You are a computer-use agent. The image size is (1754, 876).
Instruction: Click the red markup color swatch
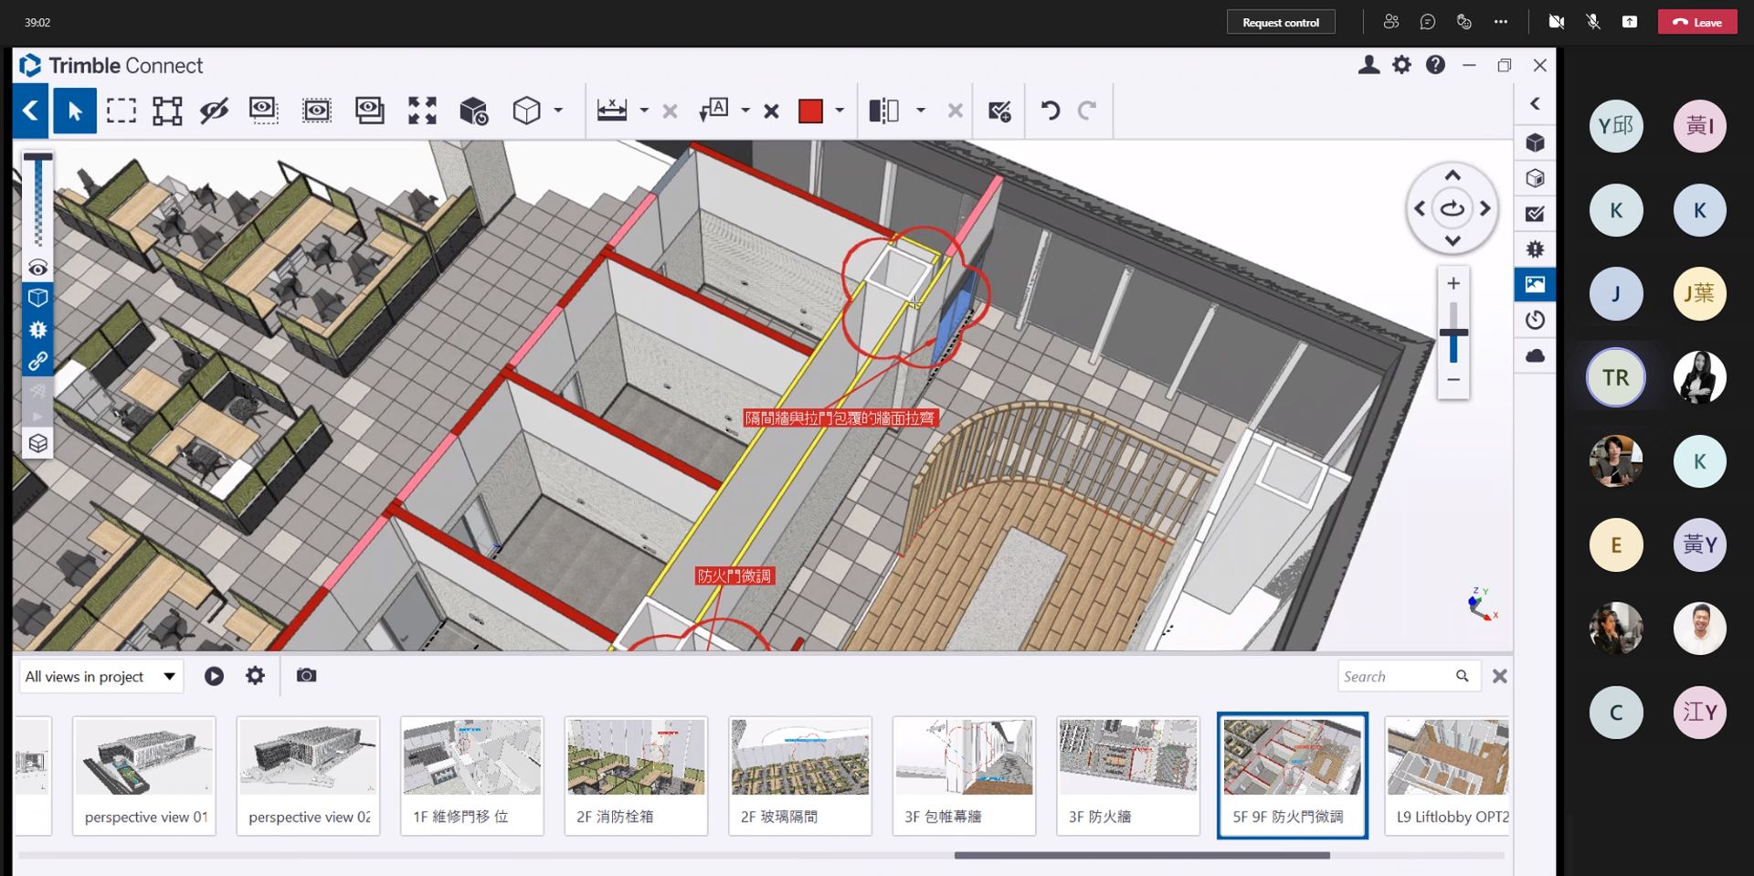(x=810, y=111)
